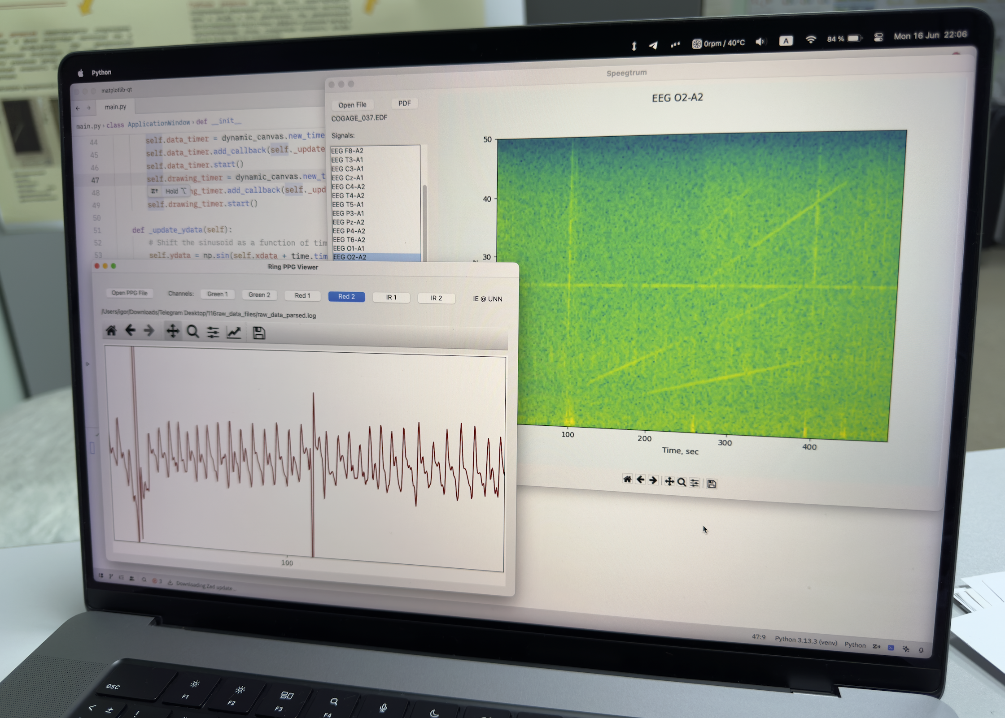Select EEG P3-A1 in Signals list
Viewport: 1005px width, 718px height.
(348, 213)
